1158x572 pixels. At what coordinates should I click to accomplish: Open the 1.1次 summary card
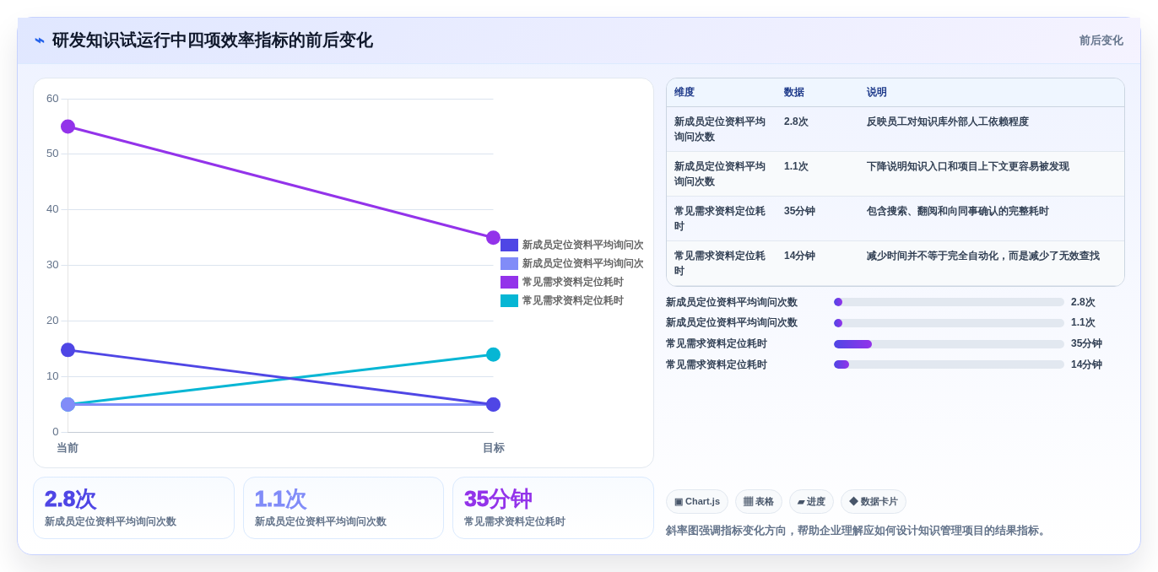[x=344, y=508]
